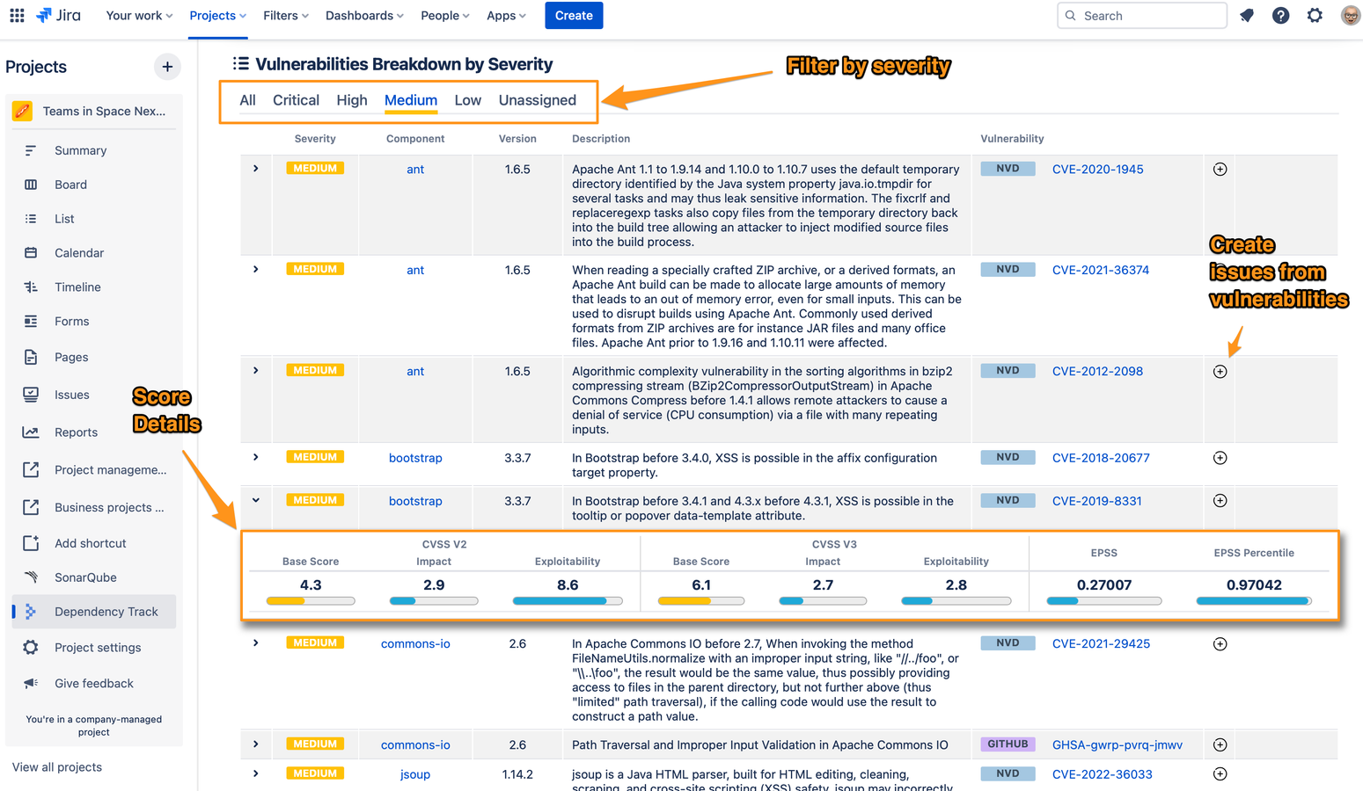The height and width of the screenshot is (791, 1363).
Task: Open the help question mark icon
Action: pyautogui.click(x=1281, y=16)
